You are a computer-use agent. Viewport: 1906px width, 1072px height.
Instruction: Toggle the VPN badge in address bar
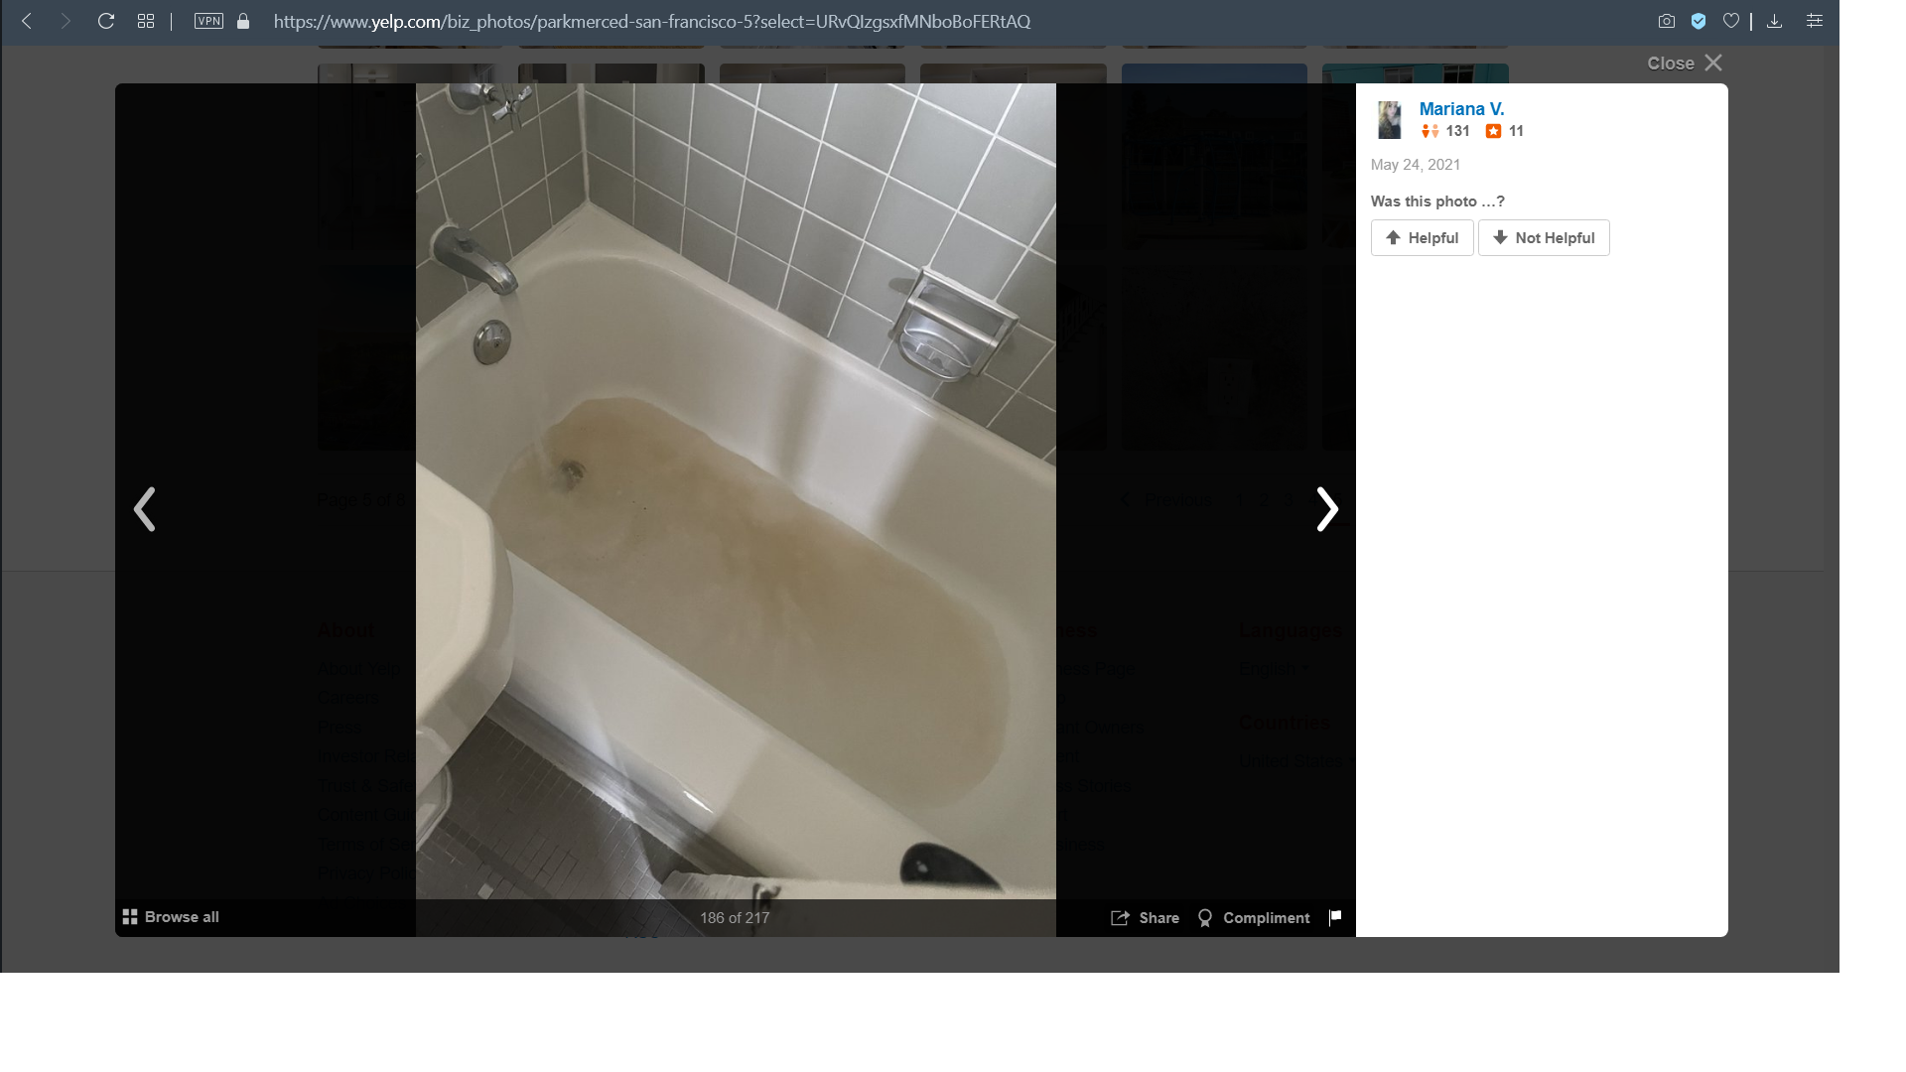coord(208,21)
